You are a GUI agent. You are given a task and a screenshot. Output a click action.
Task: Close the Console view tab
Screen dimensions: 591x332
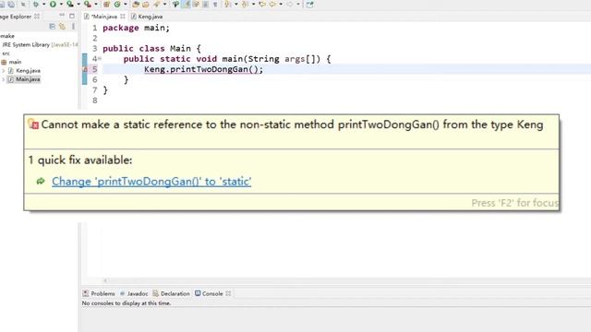(x=228, y=293)
